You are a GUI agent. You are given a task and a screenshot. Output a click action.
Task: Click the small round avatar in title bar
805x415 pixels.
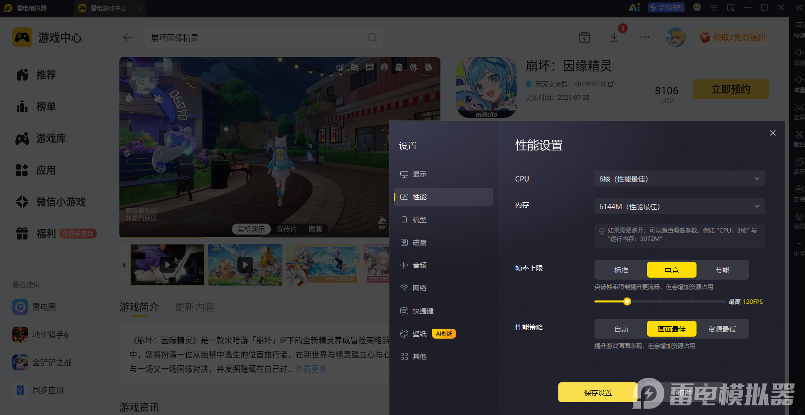click(697, 7)
